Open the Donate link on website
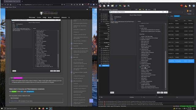 click(x=64, y=17)
